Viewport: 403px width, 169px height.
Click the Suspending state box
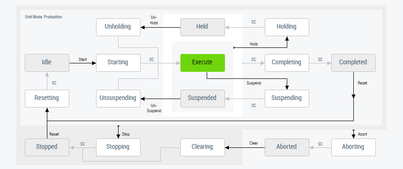[287, 99]
